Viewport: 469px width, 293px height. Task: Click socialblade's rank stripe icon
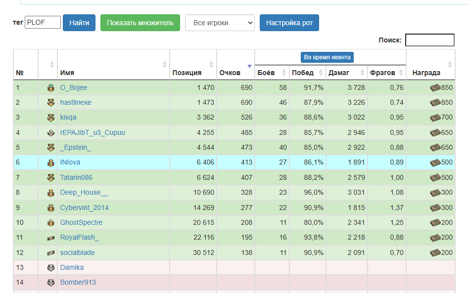51,253
